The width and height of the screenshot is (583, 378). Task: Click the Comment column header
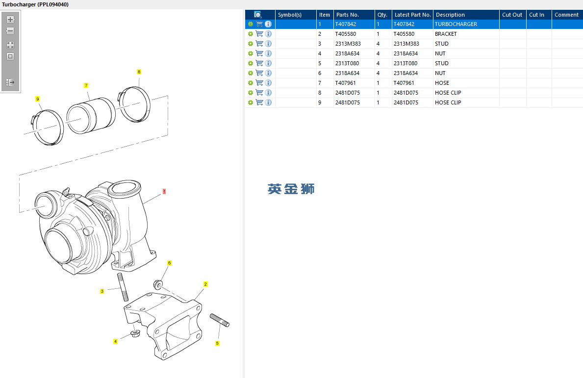tap(567, 15)
